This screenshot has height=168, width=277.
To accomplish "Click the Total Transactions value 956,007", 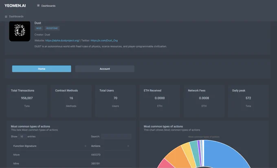I will tap(27, 98).
